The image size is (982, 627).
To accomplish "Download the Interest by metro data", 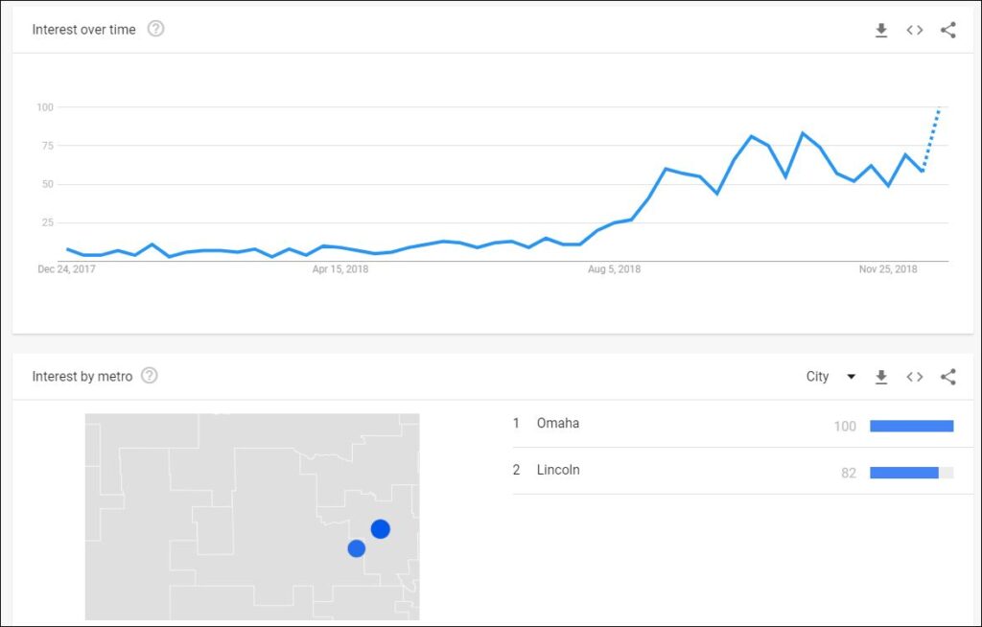I will (x=881, y=377).
